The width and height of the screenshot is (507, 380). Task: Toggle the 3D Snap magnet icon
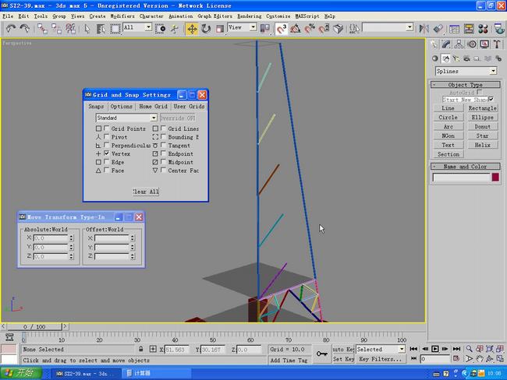coord(282,29)
